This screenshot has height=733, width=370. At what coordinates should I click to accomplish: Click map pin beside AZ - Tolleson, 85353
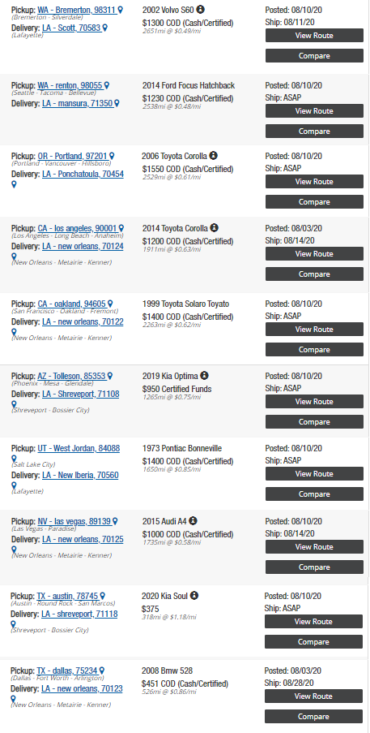tap(110, 377)
